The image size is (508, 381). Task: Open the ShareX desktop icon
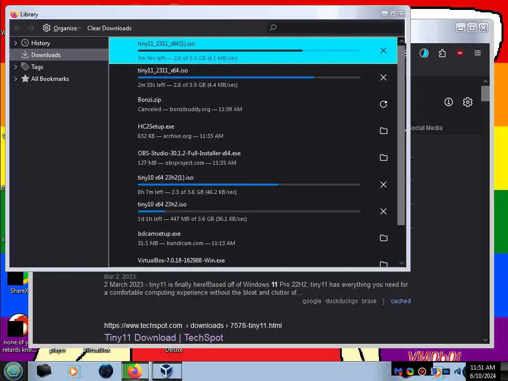[18, 282]
